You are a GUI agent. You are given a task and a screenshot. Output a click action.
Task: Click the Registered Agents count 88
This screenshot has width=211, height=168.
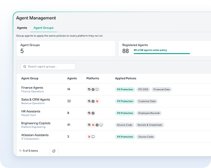(x=125, y=51)
